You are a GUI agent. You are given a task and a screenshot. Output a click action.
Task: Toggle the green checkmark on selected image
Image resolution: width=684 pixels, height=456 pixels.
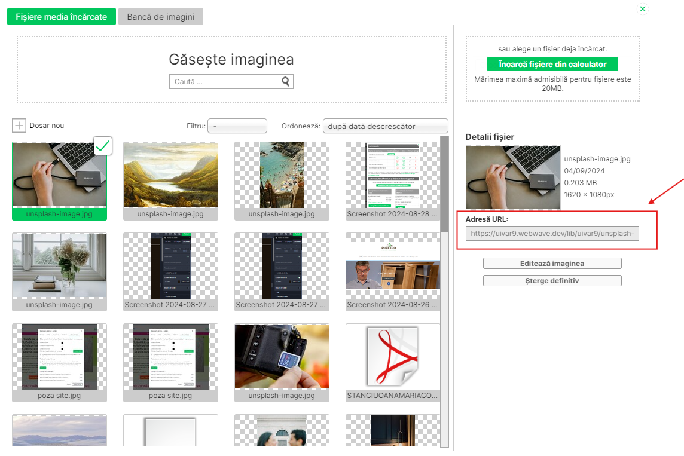[103, 145]
